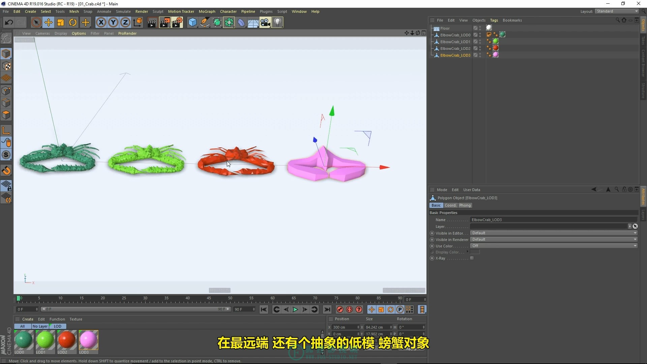647x364 pixels.
Task: Jump to the end of animation
Action: (x=327, y=309)
